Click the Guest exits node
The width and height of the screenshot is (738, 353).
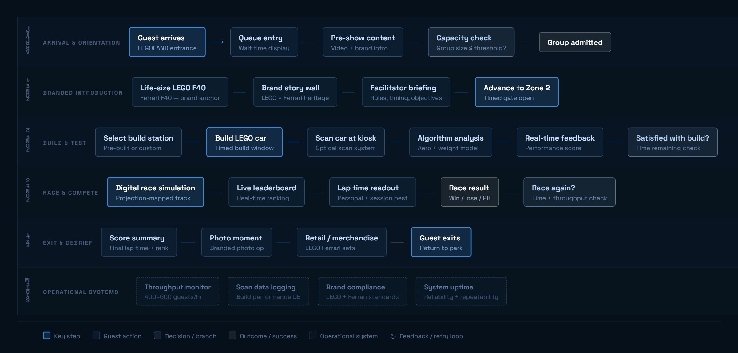pyautogui.click(x=441, y=242)
